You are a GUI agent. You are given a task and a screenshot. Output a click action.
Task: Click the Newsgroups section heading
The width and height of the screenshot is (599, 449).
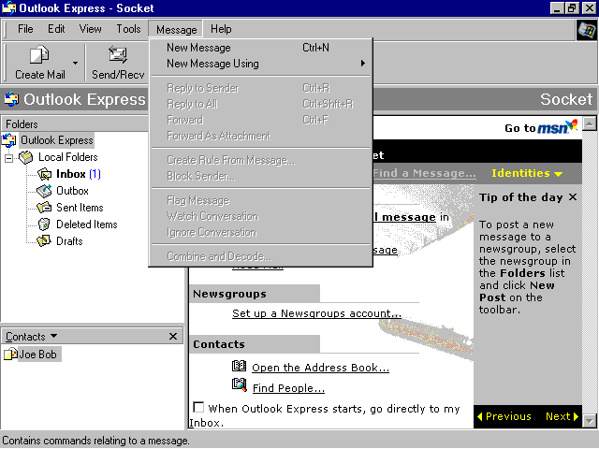[x=229, y=294]
